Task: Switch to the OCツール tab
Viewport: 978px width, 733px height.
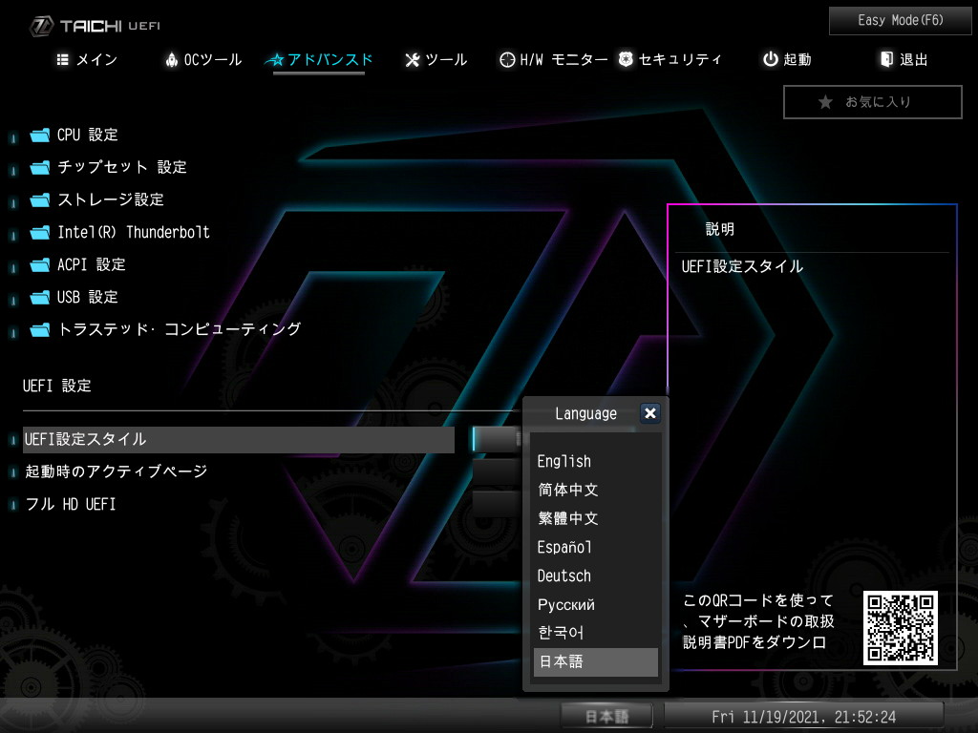Action: 203,60
